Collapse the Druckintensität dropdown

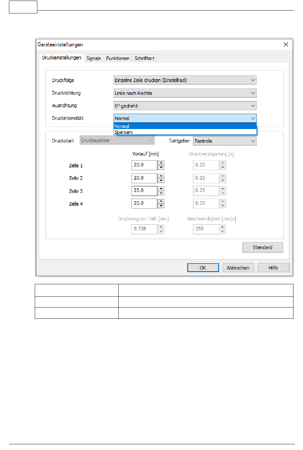(185, 118)
